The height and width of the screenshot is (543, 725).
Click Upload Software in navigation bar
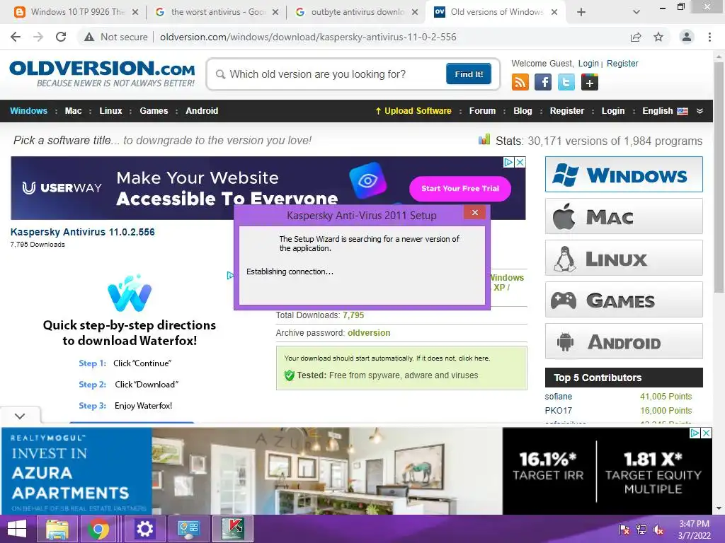[x=413, y=111]
